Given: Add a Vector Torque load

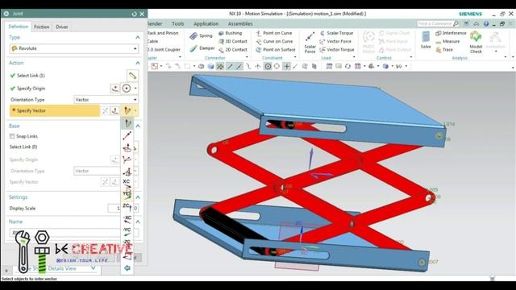Looking at the screenshot, I should pyautogui.click(x=337, y=50).
